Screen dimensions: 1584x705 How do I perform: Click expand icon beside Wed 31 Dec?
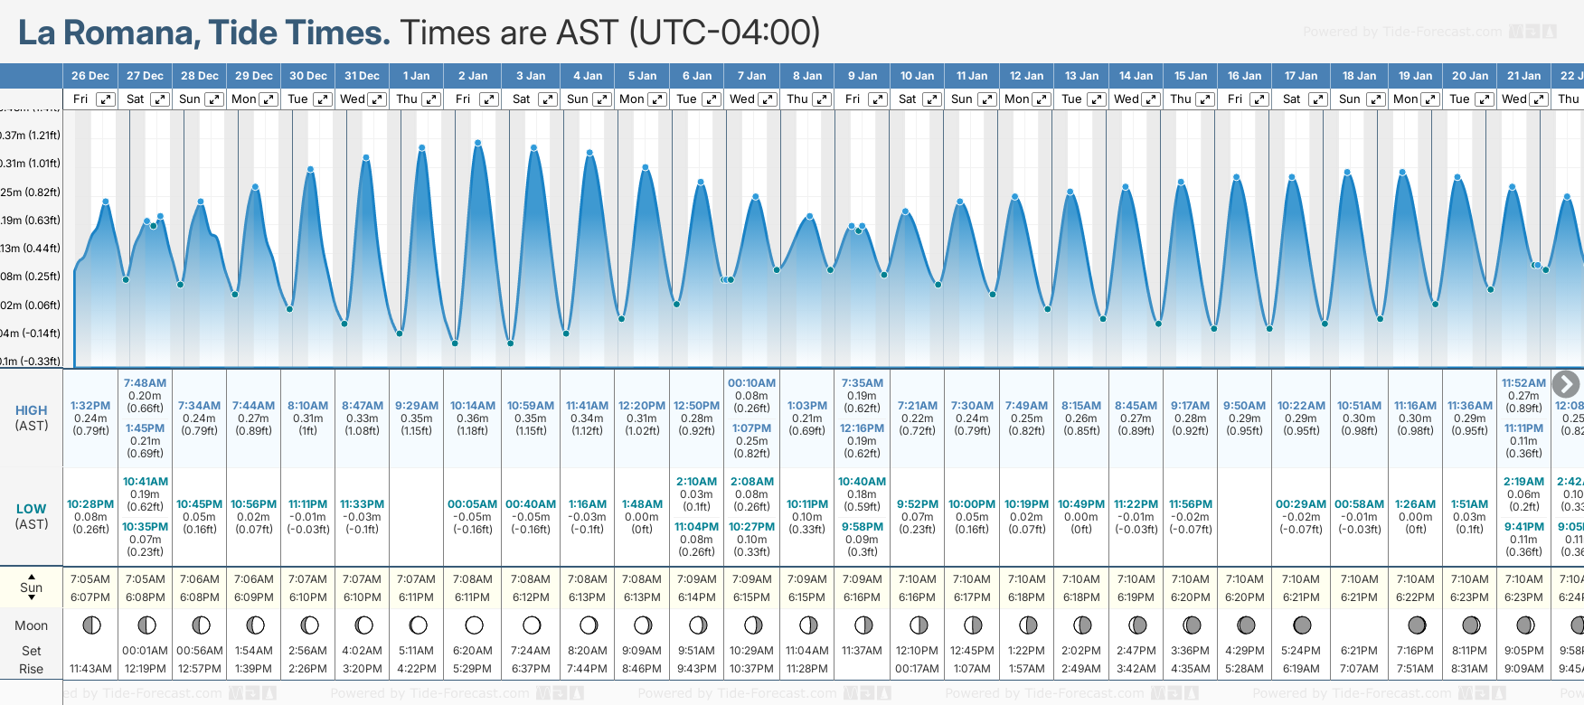point(377,99)
